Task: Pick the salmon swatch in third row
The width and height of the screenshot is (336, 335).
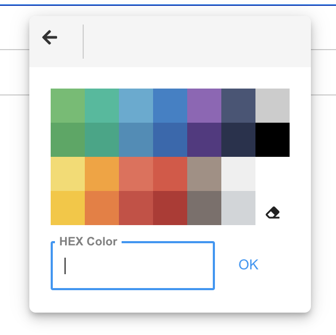Action: click(136, 174)
